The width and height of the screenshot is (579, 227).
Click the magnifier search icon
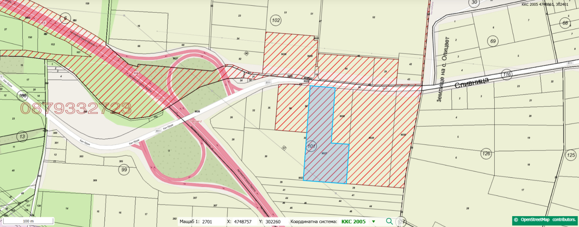tap(389, 221)
